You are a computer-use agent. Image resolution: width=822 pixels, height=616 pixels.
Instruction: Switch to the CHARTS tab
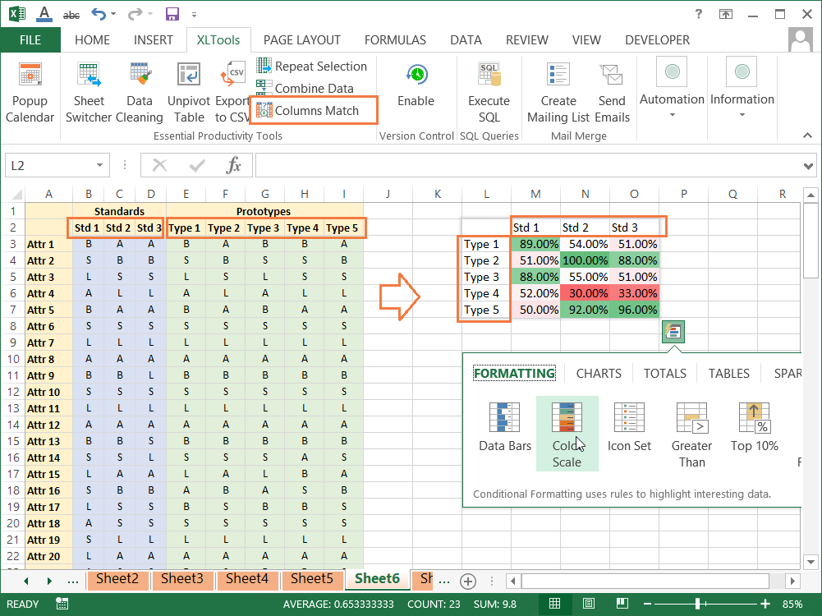point(598,373)
